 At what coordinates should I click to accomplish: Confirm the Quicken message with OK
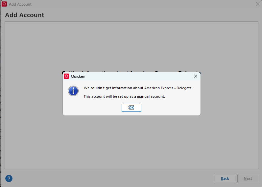[131, 108]
